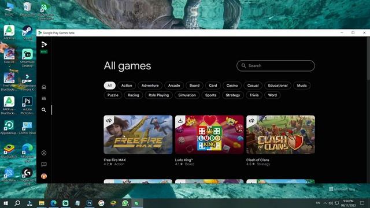Open the Home page in the sidebar
The height and width of the screenshot is (208, 370).
point(44,87)
